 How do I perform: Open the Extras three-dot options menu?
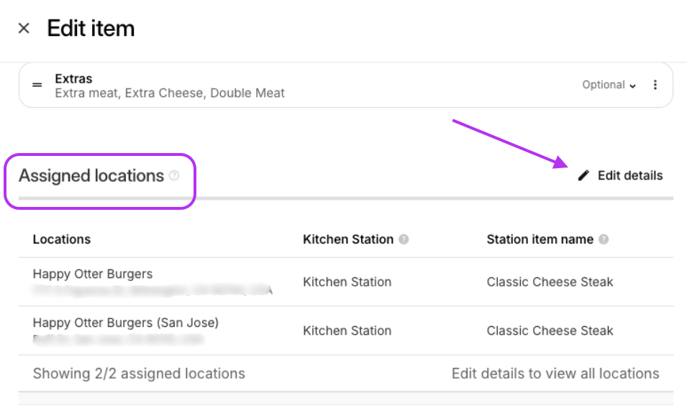tap(655, 85)
